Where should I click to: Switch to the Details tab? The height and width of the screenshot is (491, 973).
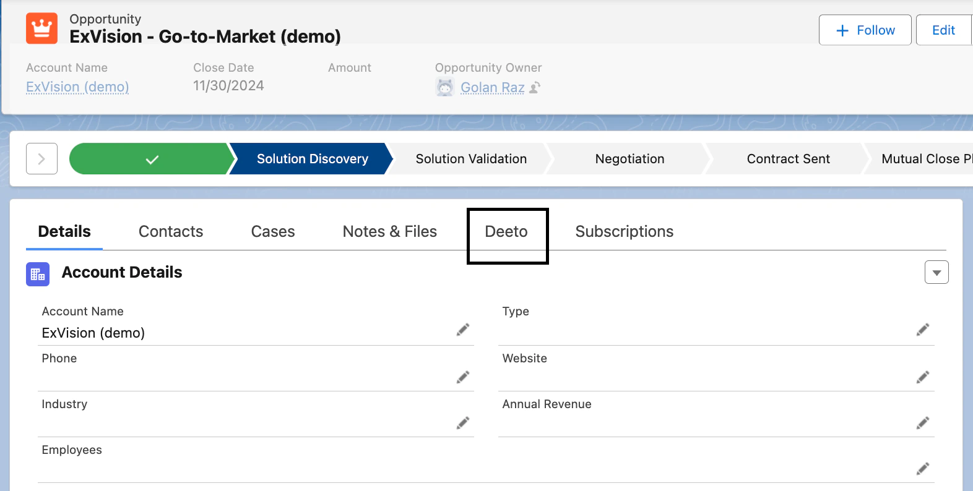(64, 231)
